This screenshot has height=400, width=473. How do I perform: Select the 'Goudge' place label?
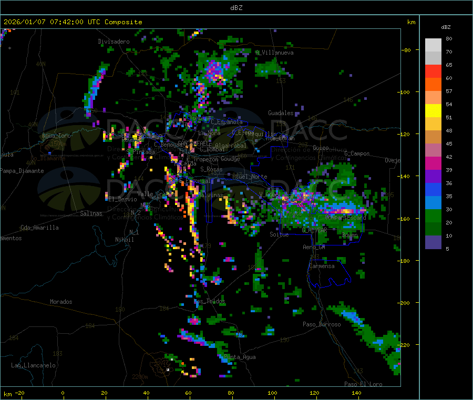pos(230,159)
